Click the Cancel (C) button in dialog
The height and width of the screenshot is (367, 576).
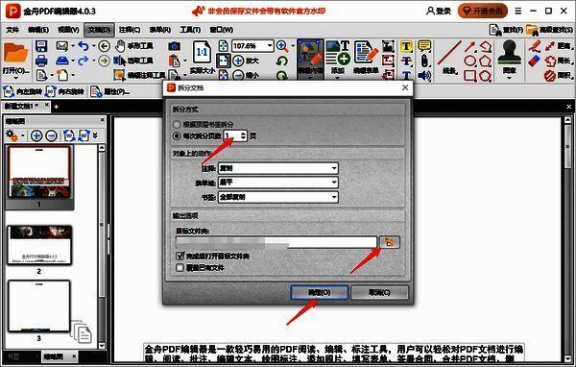click(x=379, y=293)
